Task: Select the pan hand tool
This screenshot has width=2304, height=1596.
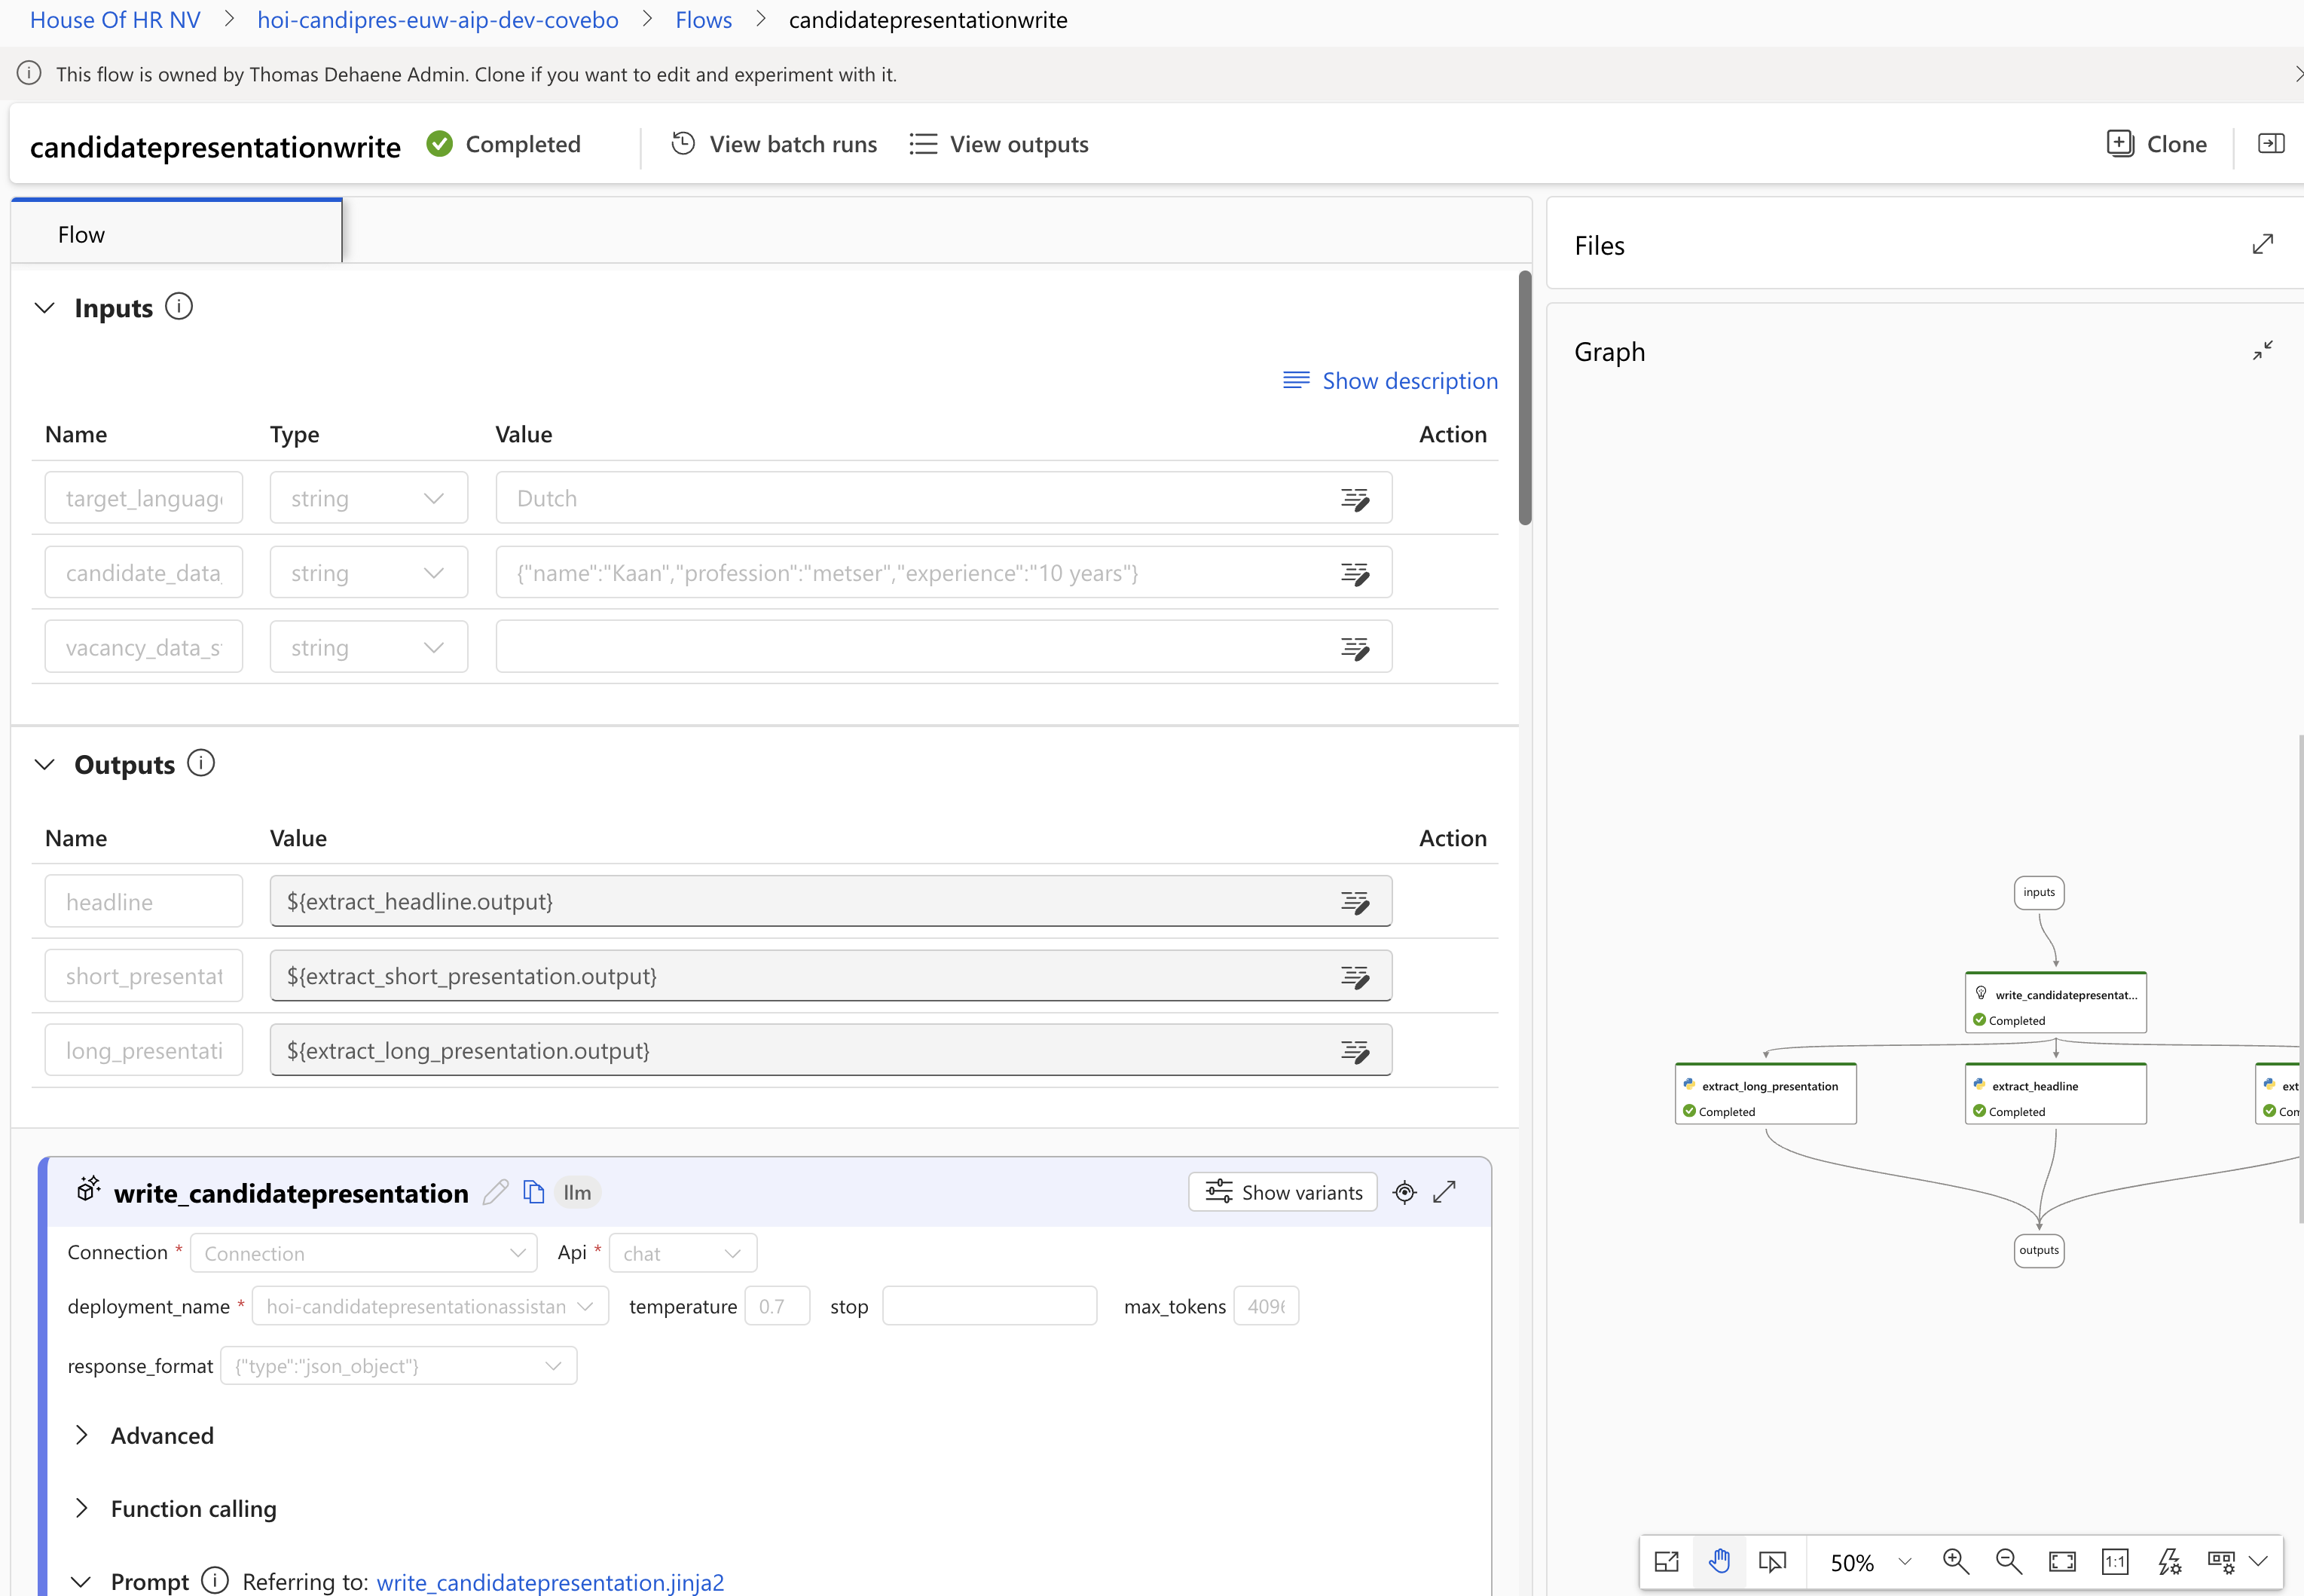Action: (1719, 1562)
